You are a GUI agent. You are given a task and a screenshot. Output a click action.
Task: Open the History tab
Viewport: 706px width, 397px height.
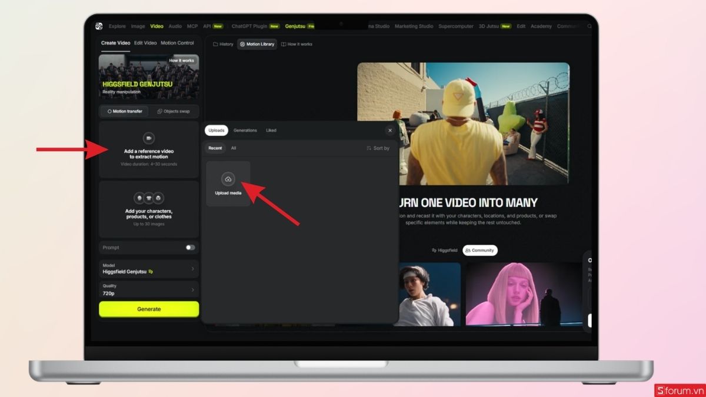223,44
